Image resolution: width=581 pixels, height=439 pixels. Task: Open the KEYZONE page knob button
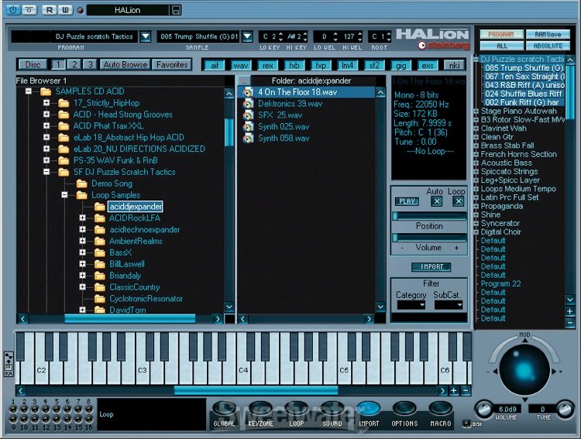260,410
